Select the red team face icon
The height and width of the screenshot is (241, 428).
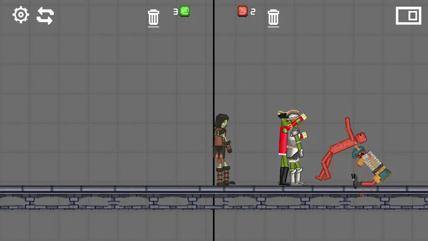242,11
